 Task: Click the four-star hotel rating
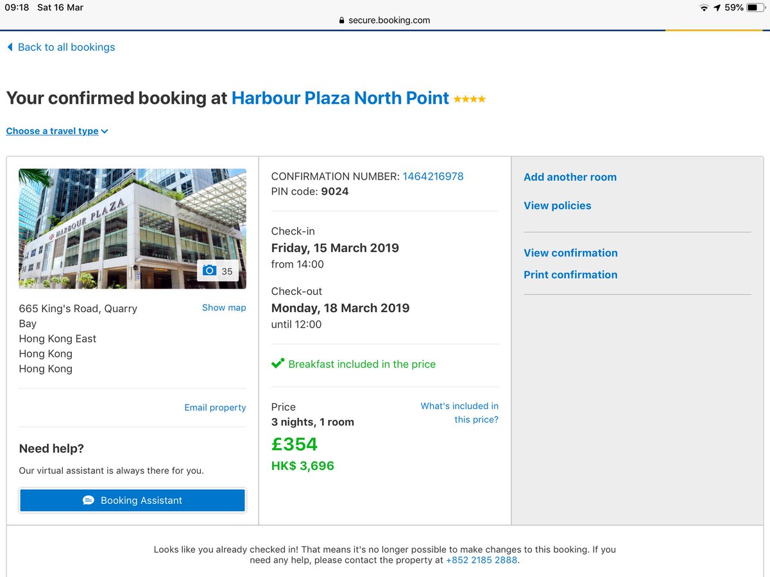[x=469, y=99]
